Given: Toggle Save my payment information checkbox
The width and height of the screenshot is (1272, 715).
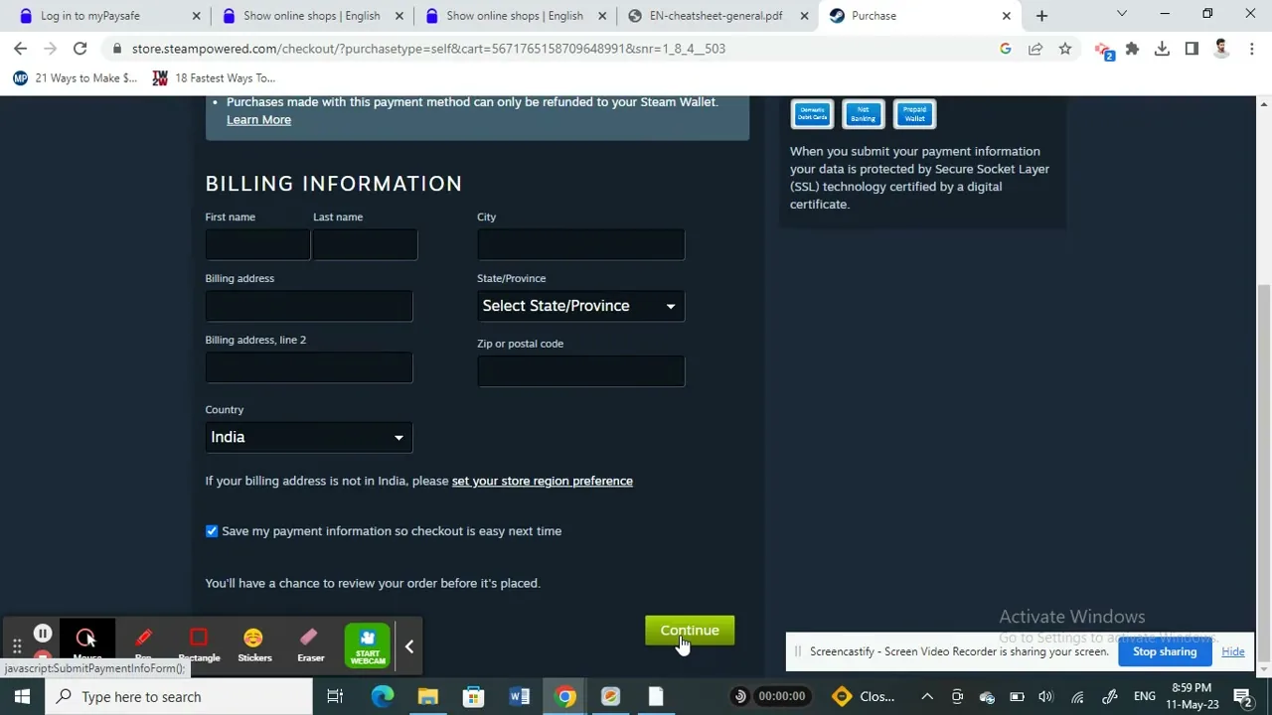Looking at the screenshot, I should (x=212, y=531).
